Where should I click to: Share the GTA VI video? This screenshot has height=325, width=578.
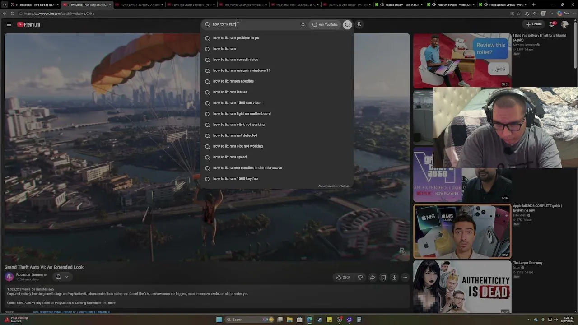click(x=373, y=277)
